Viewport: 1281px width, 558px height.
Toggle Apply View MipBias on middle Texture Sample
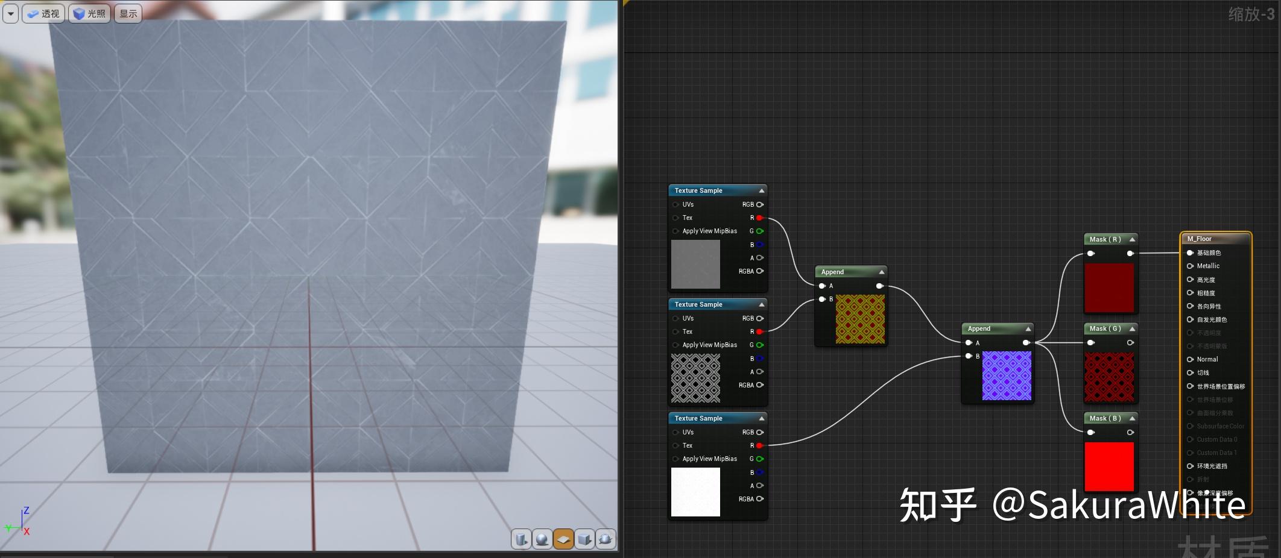point(675,345)
